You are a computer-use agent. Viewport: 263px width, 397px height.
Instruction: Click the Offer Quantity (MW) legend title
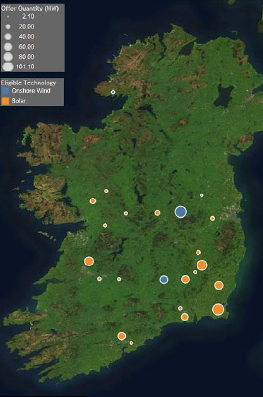30,8
